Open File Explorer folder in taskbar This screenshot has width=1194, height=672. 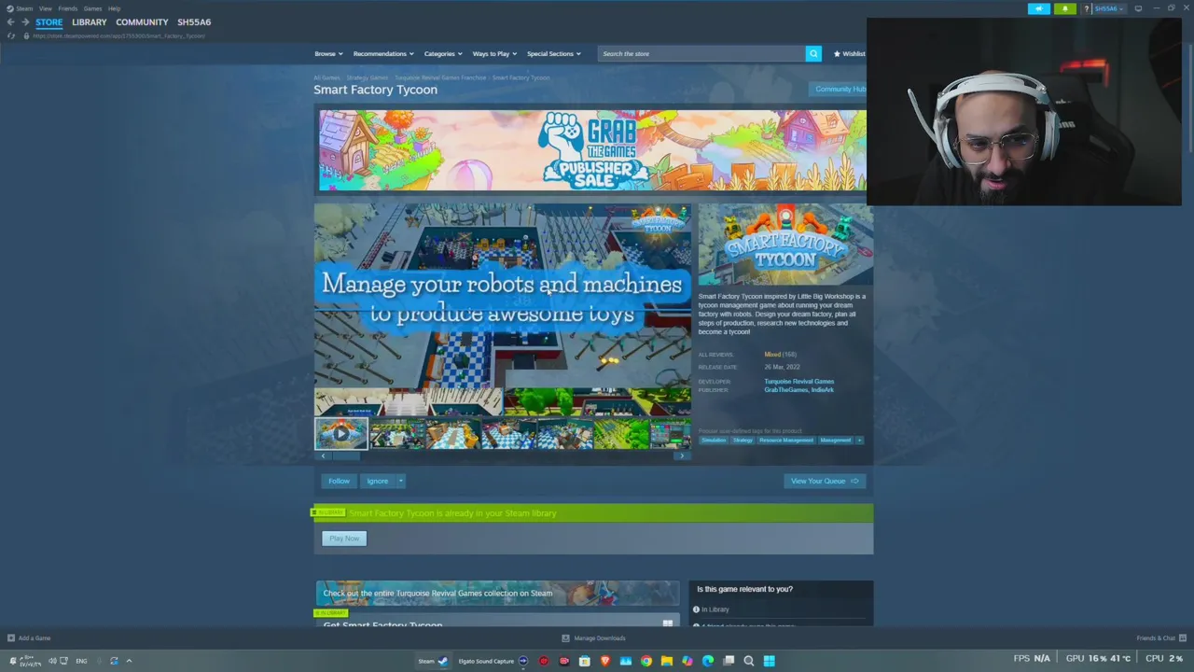667,661
